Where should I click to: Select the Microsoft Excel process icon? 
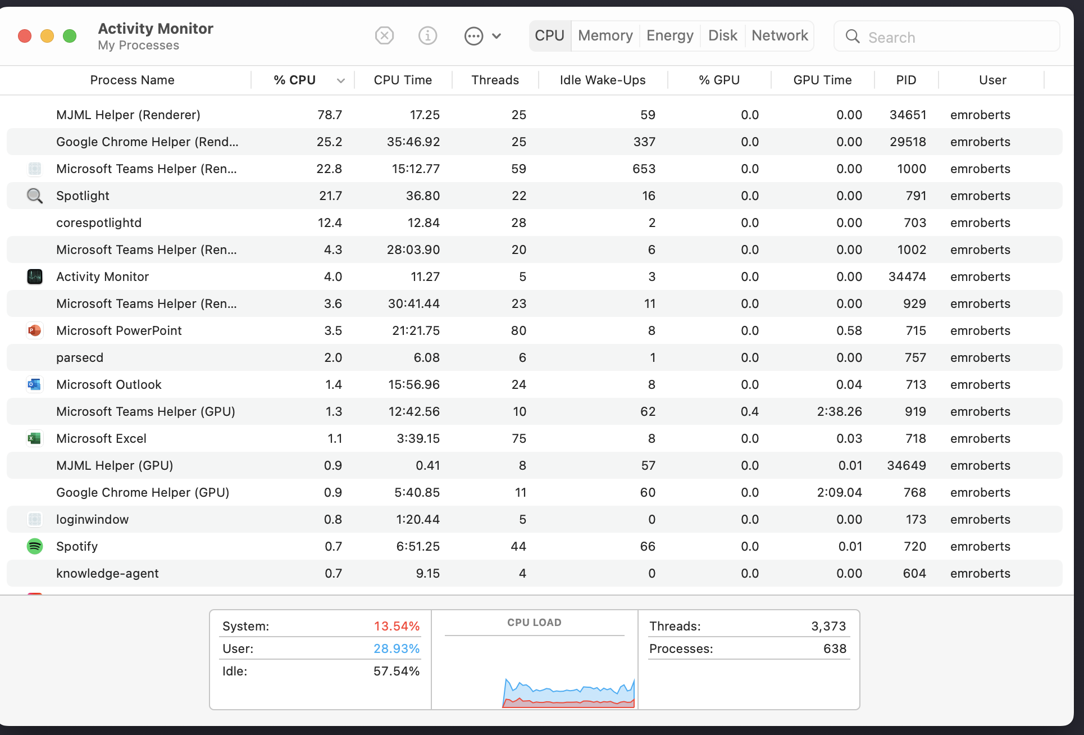[35, 438]
